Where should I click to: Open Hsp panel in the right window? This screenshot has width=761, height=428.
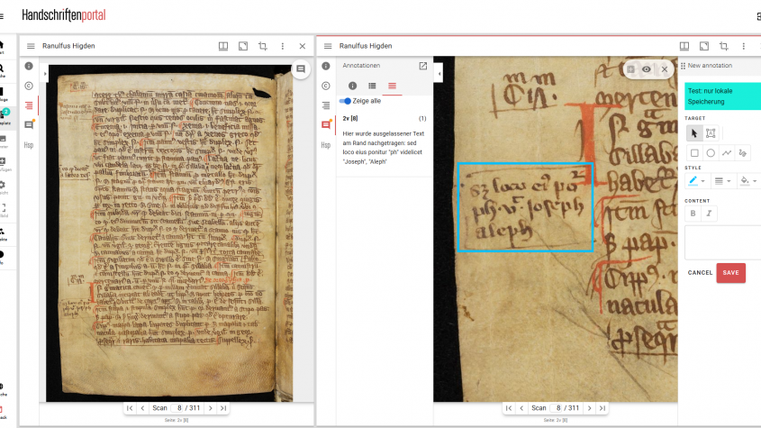(x=326, y=145)
